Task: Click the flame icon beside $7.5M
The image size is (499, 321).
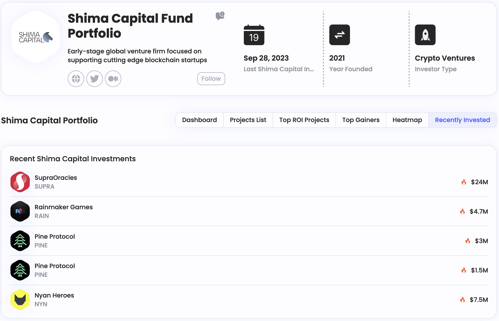Action: (x=463, y=300)
